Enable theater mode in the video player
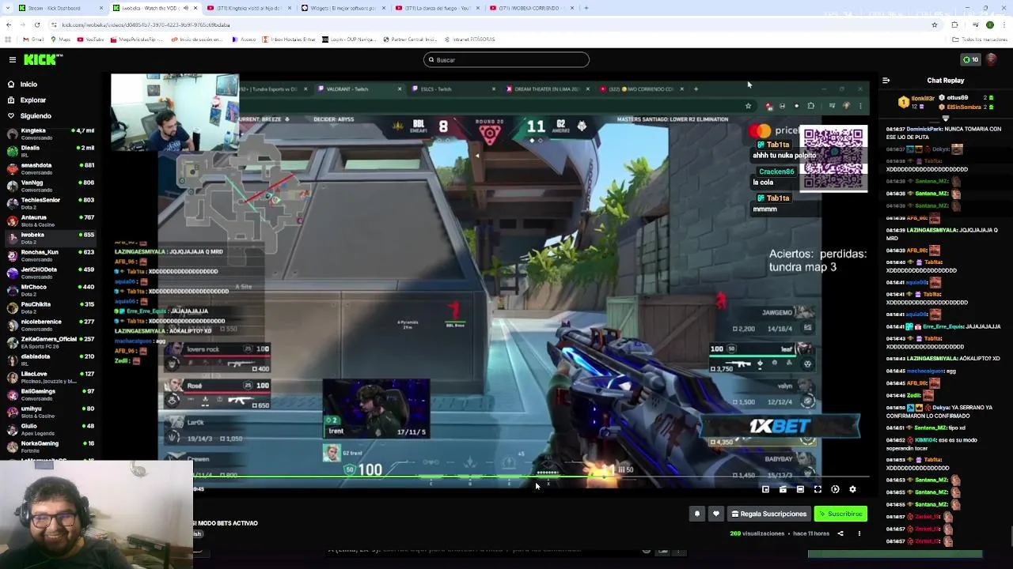Screen dimensions: 1013x569 [x=800, y=490]
